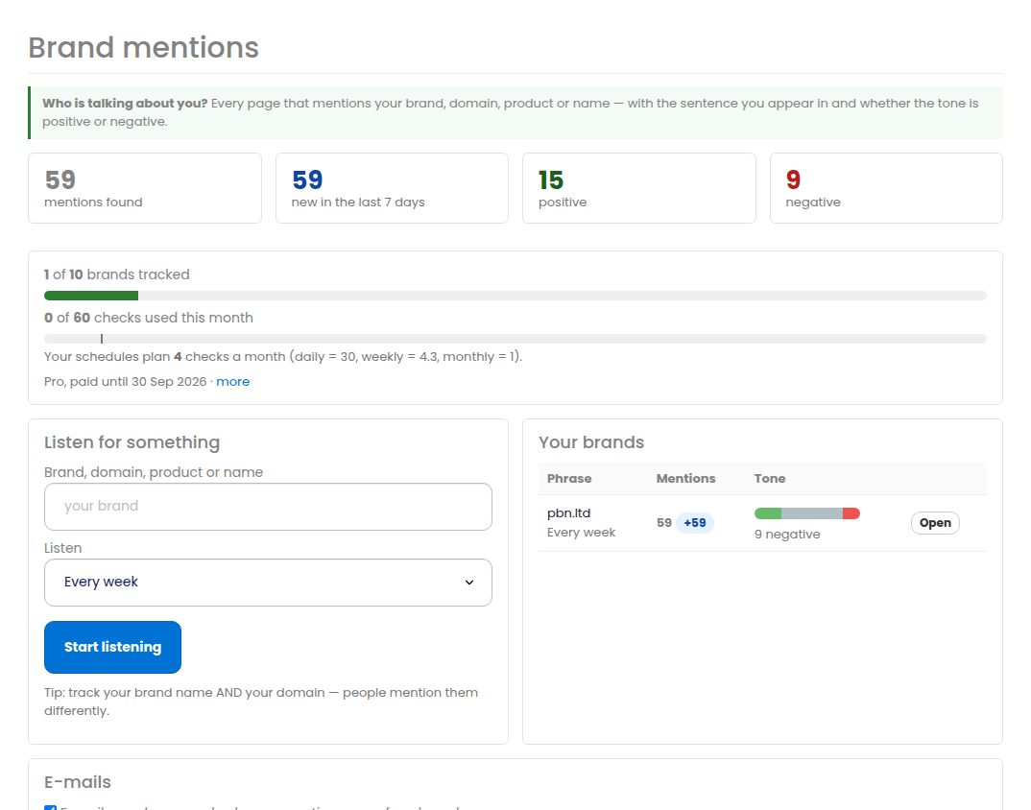This screenshot has height=810, width=1031.
Task: Click the E-mails section heading
Action: [78, 782]
